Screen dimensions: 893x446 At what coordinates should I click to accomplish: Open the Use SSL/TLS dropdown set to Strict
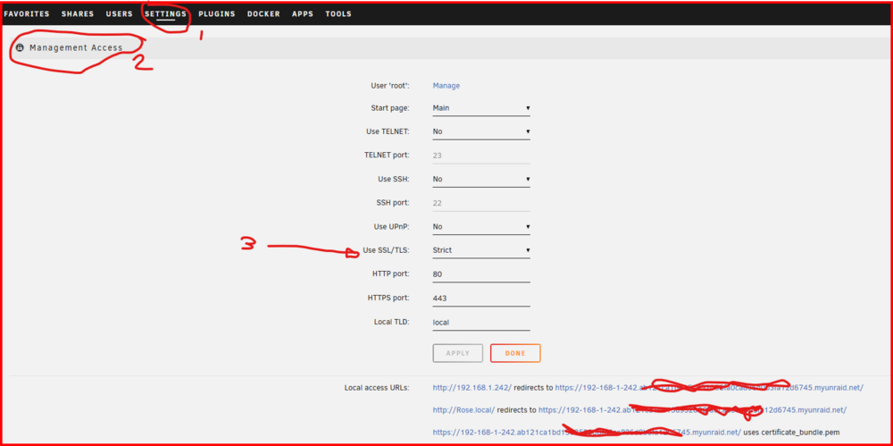[481, 250]
